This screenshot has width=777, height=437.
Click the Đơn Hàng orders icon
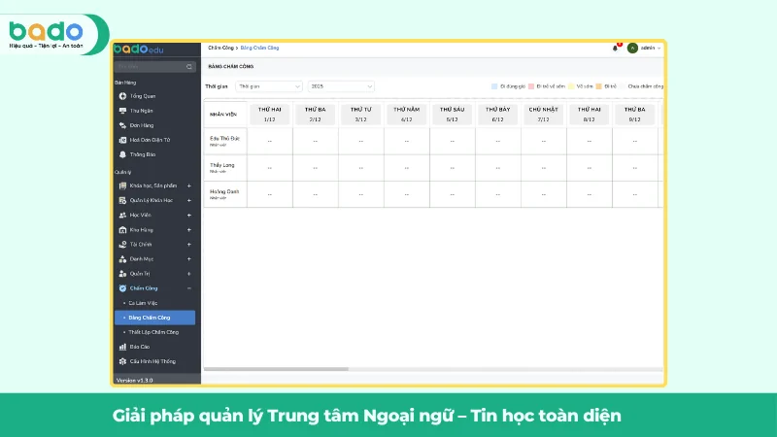(122, 125)
